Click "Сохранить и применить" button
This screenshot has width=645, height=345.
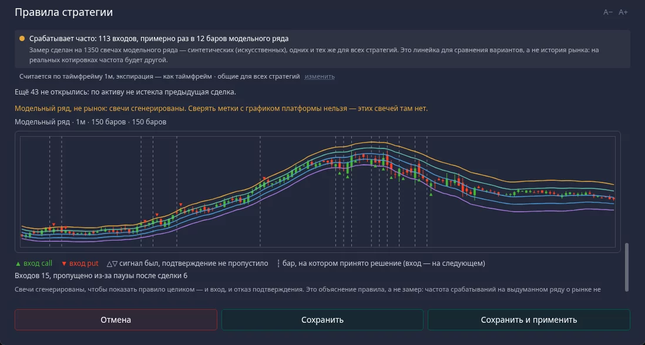pyautogui.click(x=529, y=320)
